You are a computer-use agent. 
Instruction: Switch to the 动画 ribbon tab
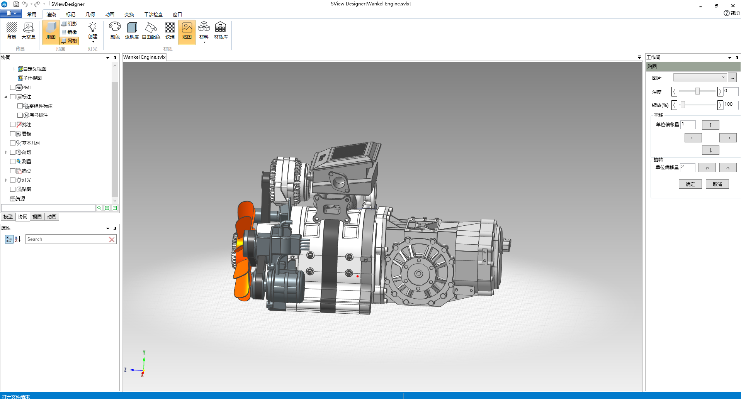point(110,14)
